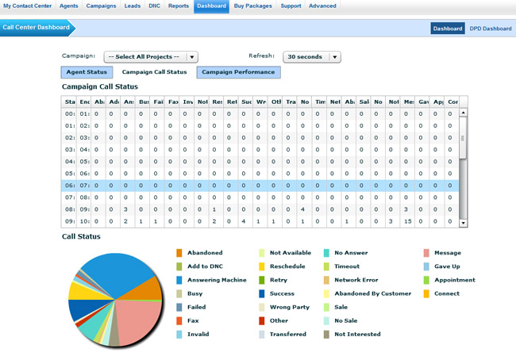This screenshot has height=360, width=516.
Task: Open the Support tab
Action: click(x=291, y=6)
